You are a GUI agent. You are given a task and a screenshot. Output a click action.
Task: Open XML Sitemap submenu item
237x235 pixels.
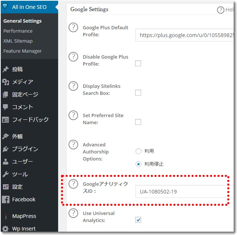click(18, 41)
